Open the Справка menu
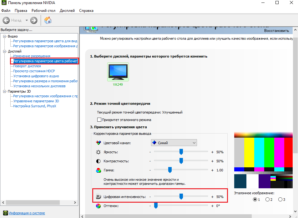This screenshot has width=298, height=218. click(86, 11)
